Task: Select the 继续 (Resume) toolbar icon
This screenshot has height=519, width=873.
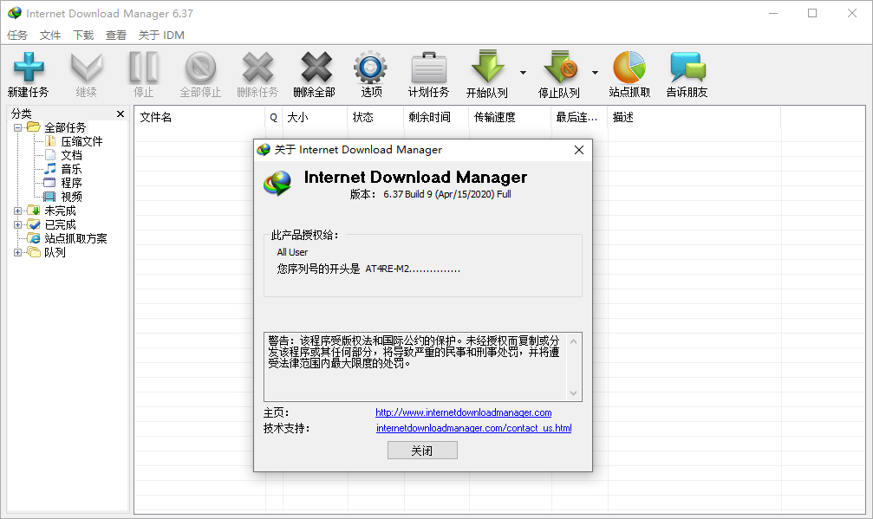Action: [86, 73]
